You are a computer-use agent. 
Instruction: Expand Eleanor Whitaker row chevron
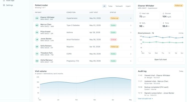coord(131,18)
